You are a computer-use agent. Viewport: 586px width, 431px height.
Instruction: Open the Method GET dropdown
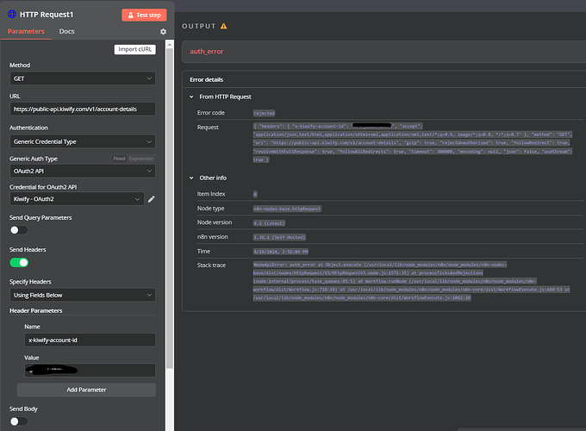(x=82, y=78)
